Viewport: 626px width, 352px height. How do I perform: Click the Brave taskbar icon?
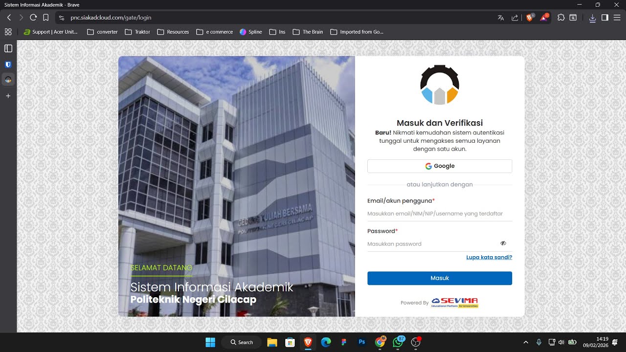pos(308,342)
